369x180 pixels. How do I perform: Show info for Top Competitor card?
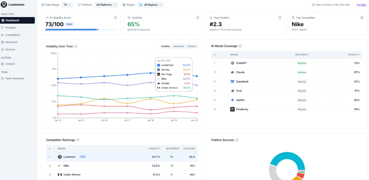362,18
